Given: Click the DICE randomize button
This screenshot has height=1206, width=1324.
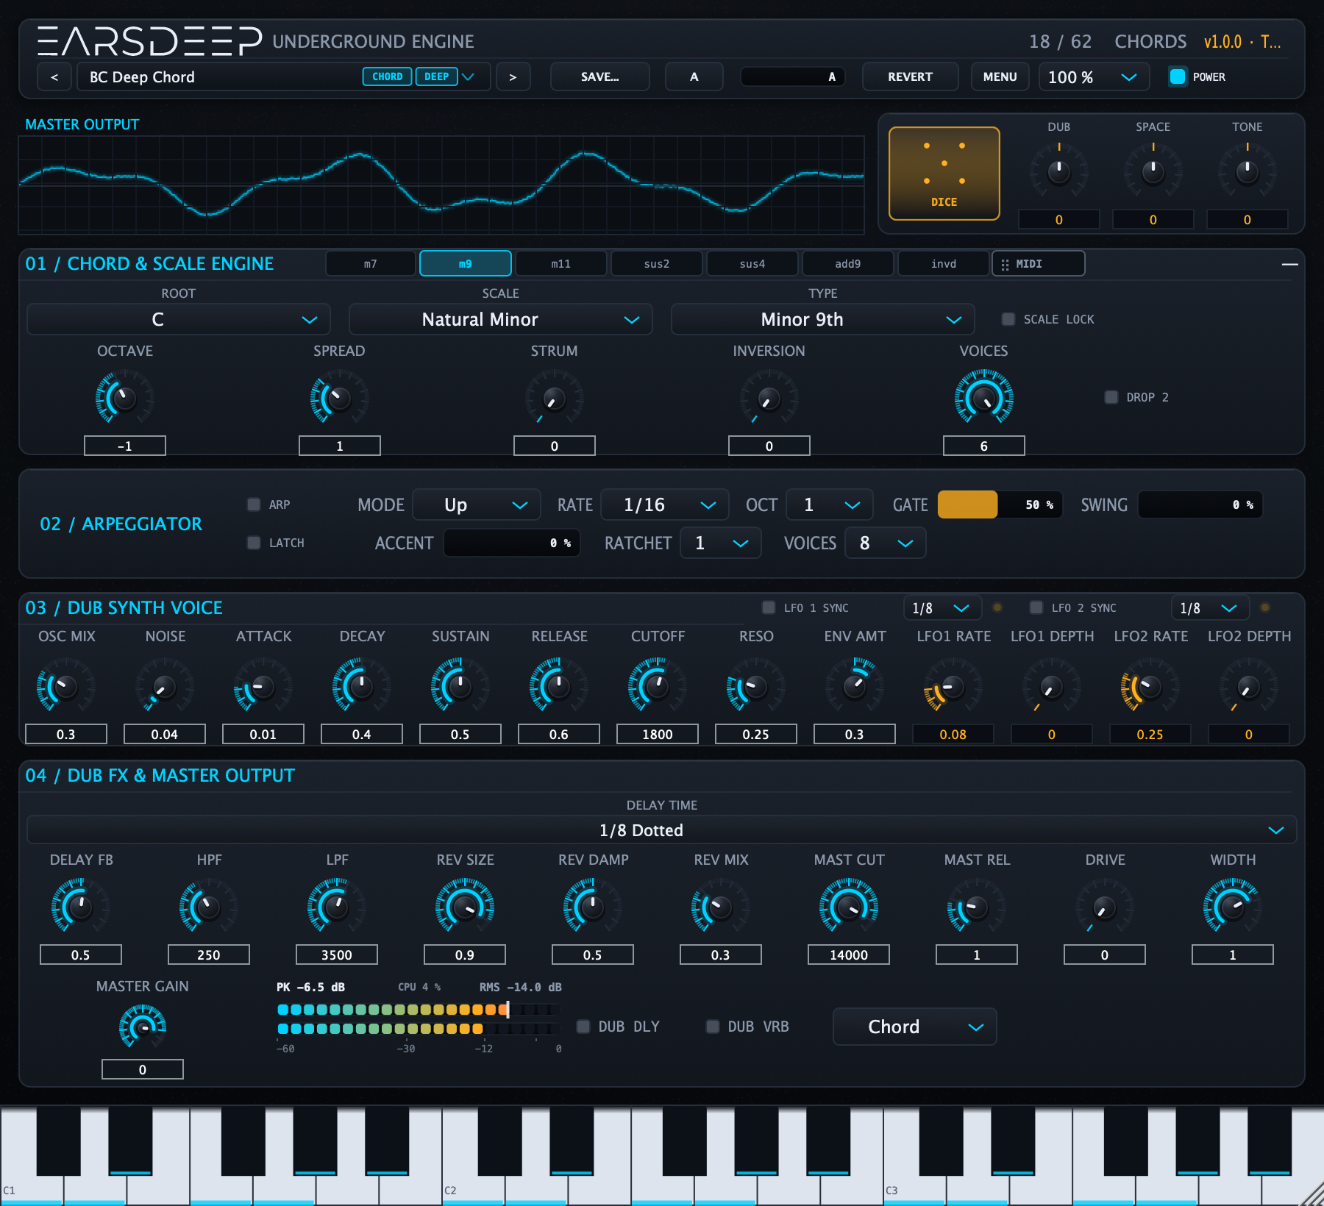Looking at the screenshot, I should pos(944,174).
